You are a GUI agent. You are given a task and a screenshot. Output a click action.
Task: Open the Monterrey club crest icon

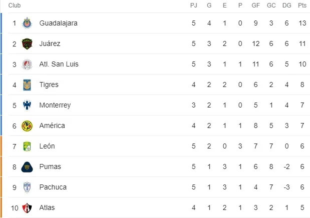(x=27, y=105)
